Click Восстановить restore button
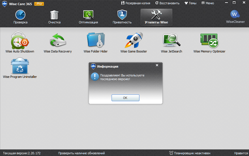 point(167,3)
